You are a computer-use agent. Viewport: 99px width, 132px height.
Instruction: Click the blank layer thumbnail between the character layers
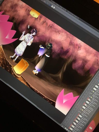[x=88, y=102]
